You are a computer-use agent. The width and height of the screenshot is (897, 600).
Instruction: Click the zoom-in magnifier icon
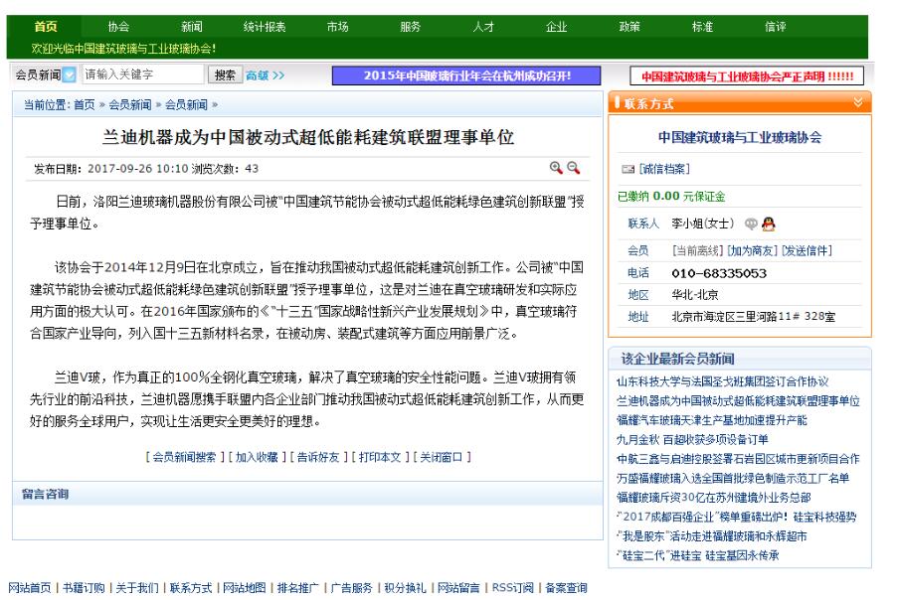[556, 168]
